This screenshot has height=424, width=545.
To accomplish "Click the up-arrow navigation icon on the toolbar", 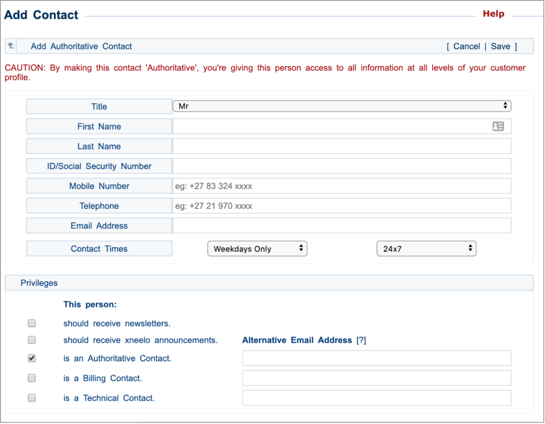I will [10, 46].
